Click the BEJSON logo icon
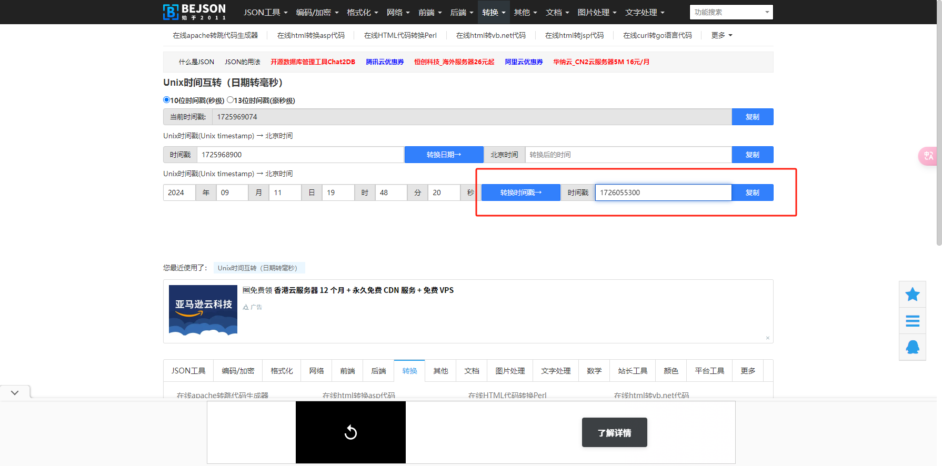The width and height of the screenshot is (942, 466). pyautogui.click(x=171, y=12)
